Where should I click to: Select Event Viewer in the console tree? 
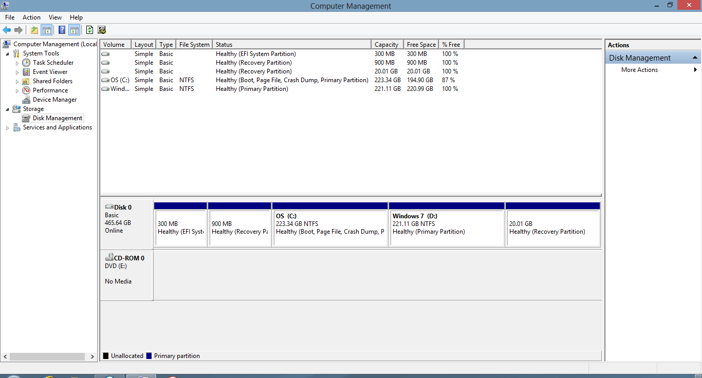(x=50, y=72)
